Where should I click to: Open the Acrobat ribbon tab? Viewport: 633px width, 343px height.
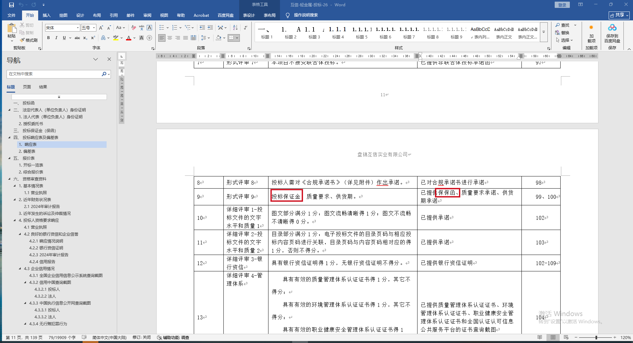pos(201,15)
